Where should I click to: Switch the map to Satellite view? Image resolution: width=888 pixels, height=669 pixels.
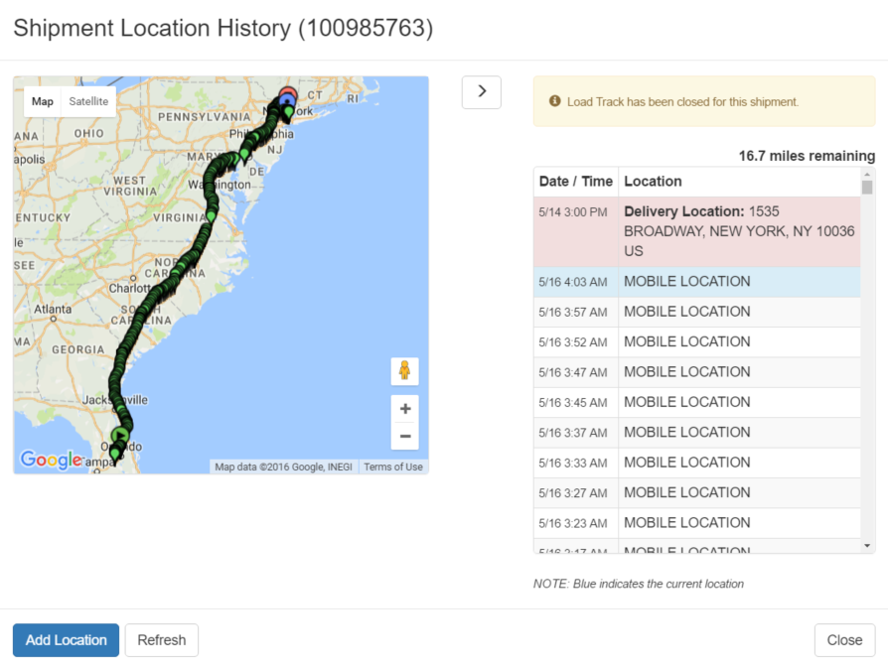(88, 101)
